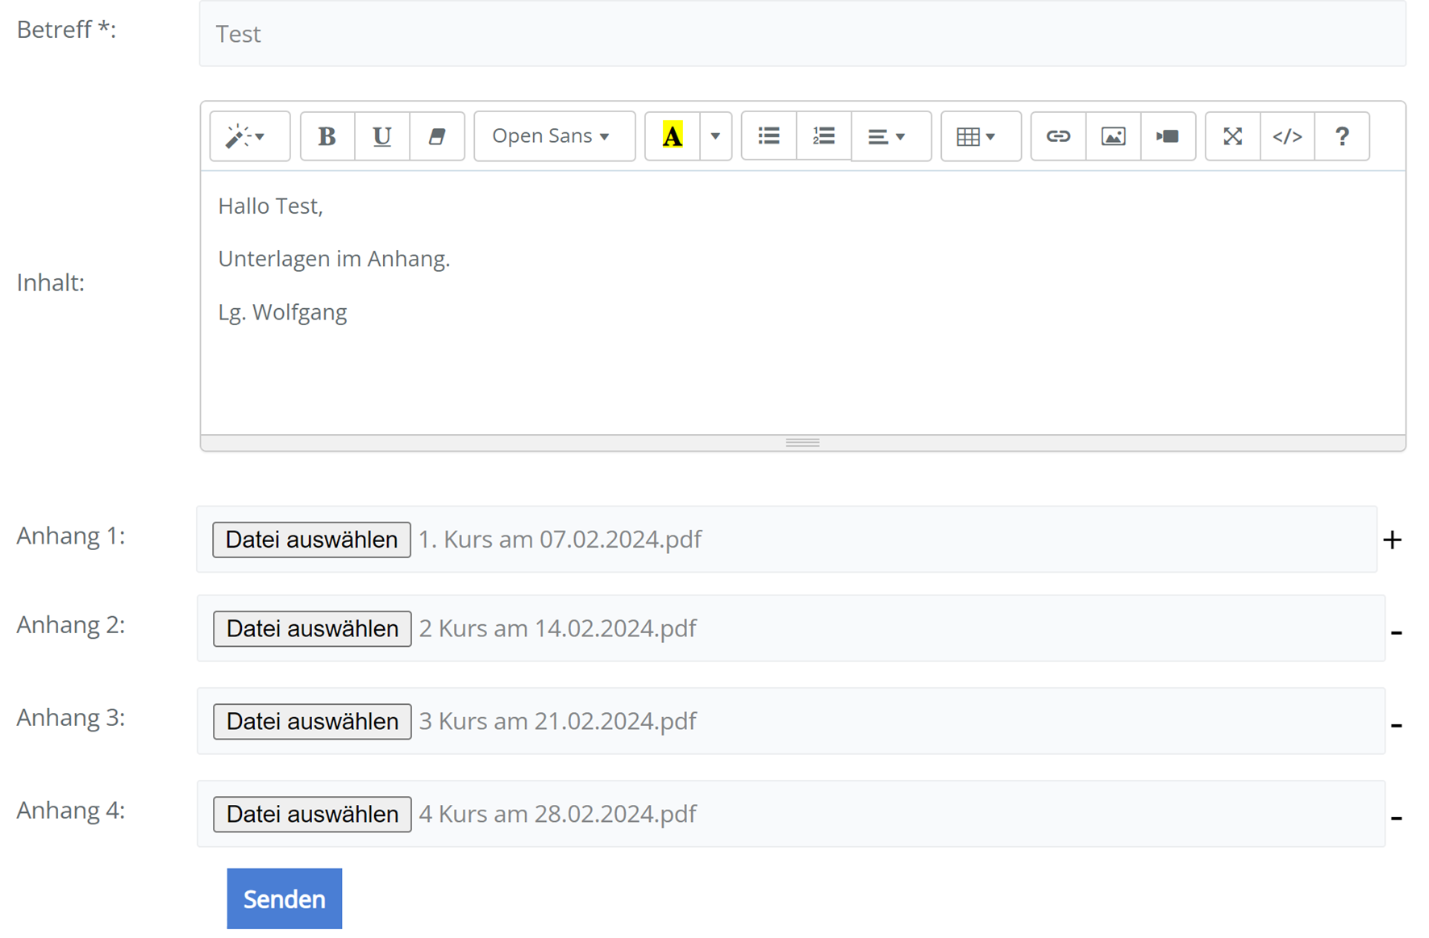The width and height of the screenshot is (1429, 938).
Task: Insert a hyperlink via link icon
Action: point(1058,136)
